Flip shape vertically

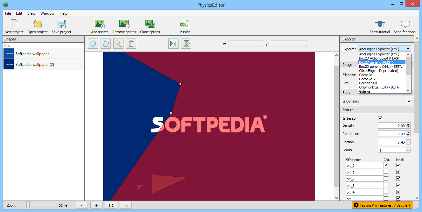pyautogui.click(x=186, y=44)
